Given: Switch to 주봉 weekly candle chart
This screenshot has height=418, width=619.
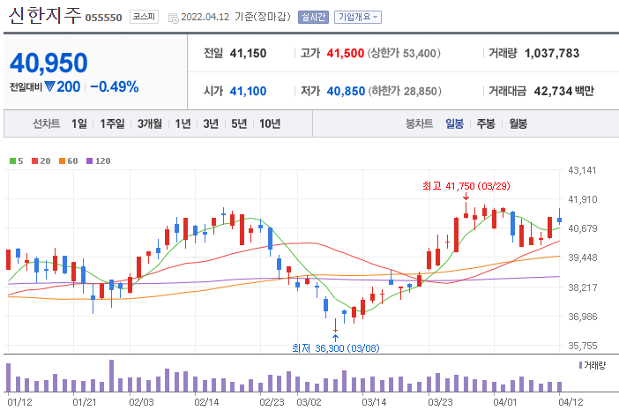Looking at the screenshot, I should [x=486, y=124].
